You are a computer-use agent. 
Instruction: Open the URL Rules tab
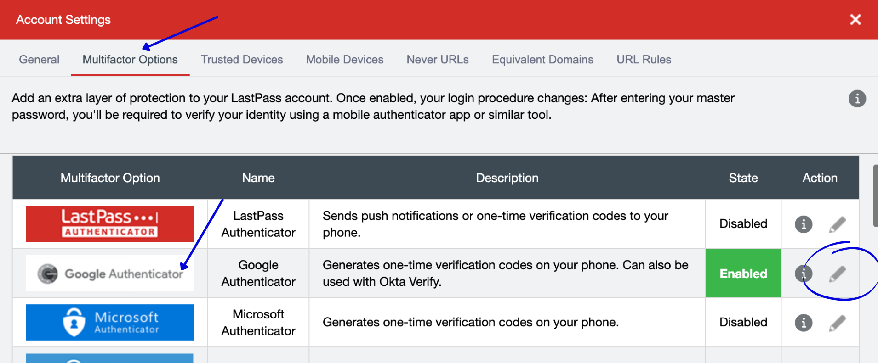(x=644, y=60)
